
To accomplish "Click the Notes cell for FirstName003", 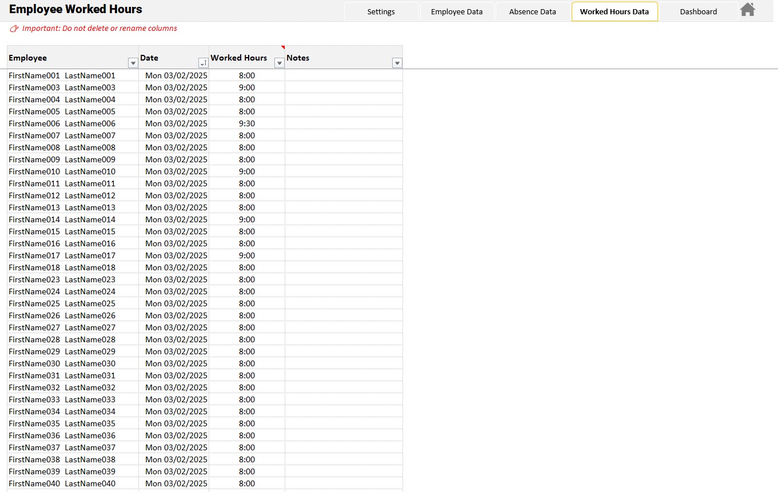I will pyautogui.click(x=343, y=87).
